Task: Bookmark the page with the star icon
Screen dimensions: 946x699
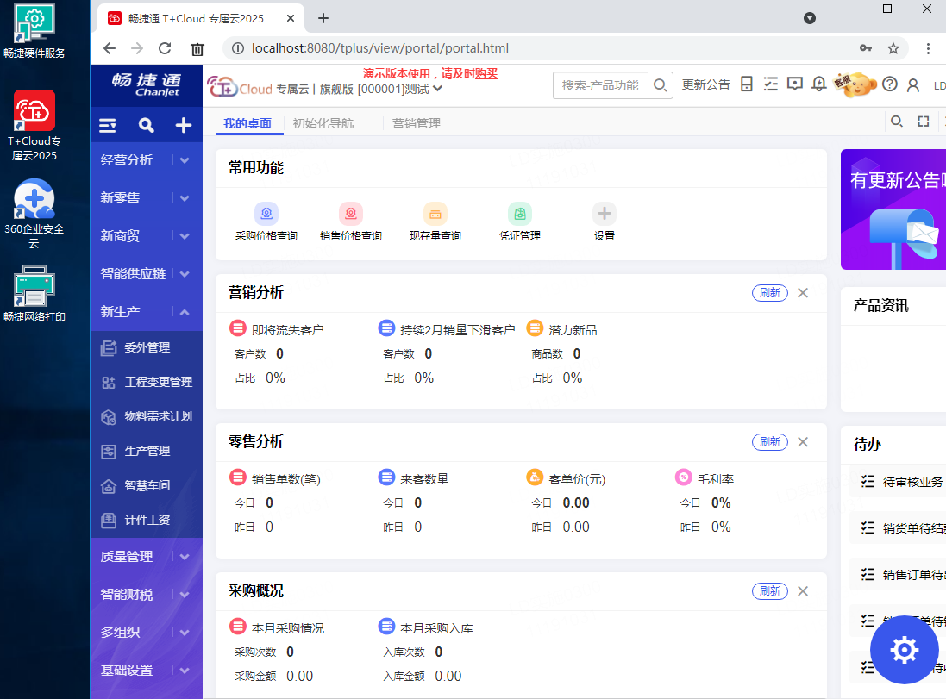Action: [x=893, y=48]
